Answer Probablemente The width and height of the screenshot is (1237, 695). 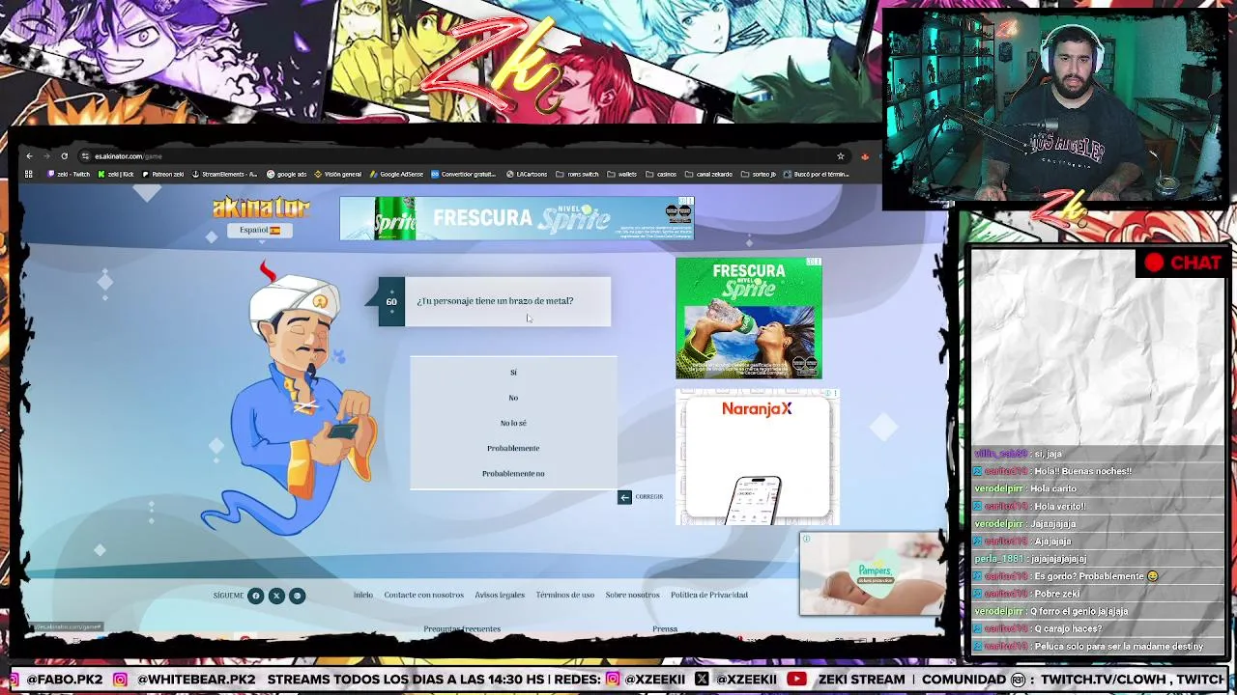click(x=513, y=448)
